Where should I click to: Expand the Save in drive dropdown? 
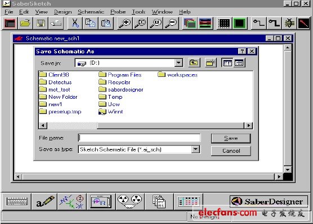(x=178, y=63)
